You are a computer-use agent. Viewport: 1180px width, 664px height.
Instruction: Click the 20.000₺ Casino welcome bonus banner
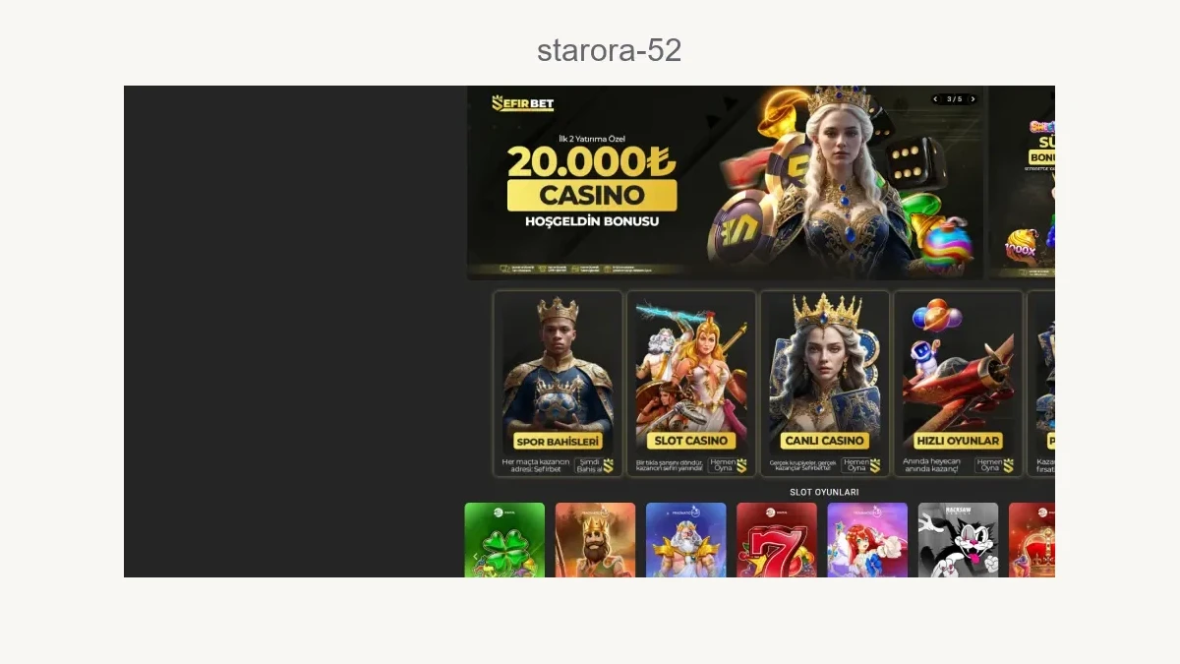pos(726,183)
